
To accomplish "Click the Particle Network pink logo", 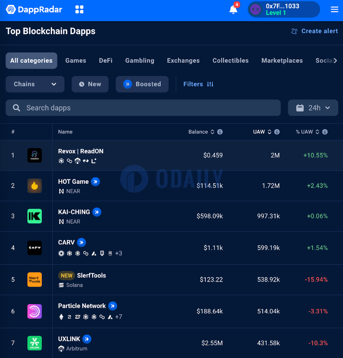I will pos(34,312).
